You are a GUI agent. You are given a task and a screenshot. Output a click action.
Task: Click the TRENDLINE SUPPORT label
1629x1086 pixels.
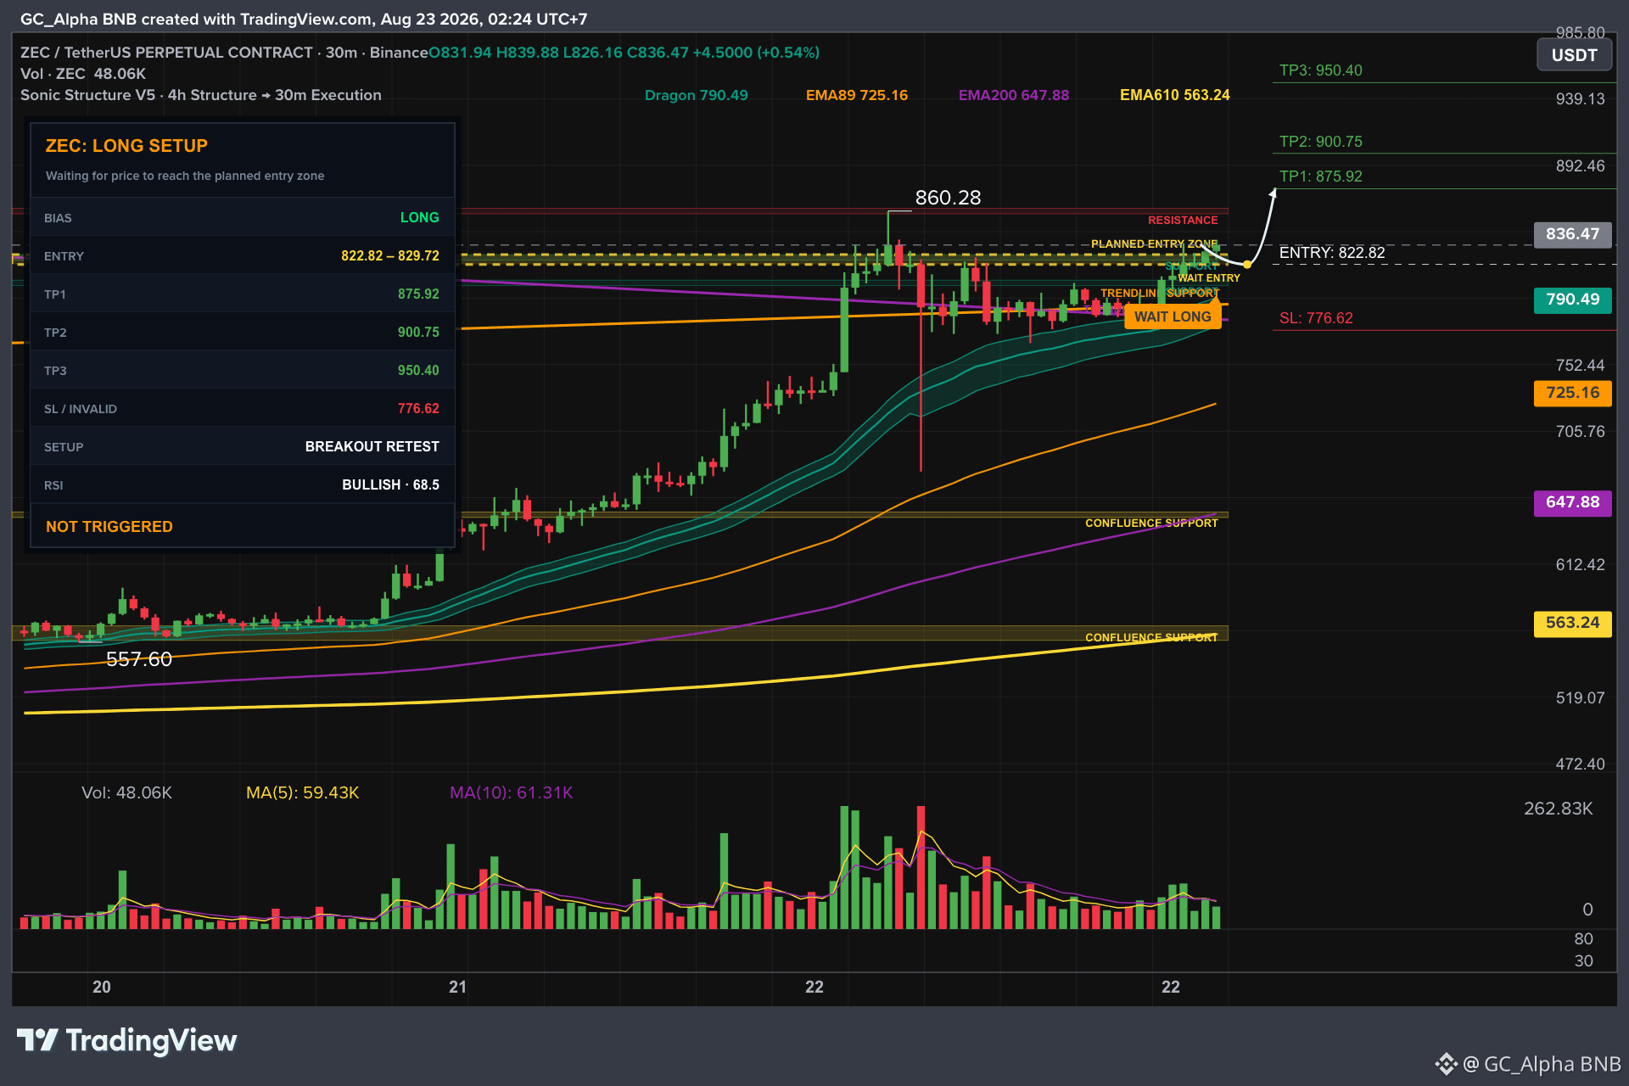1160,294
